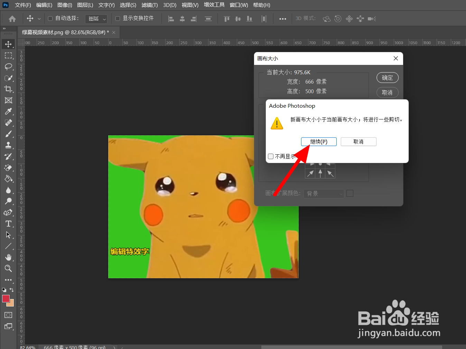Click 确定 in the 画布大小 dialog
Image resolution: width=466 pixels, height=349 pixels.
(388, 78)
